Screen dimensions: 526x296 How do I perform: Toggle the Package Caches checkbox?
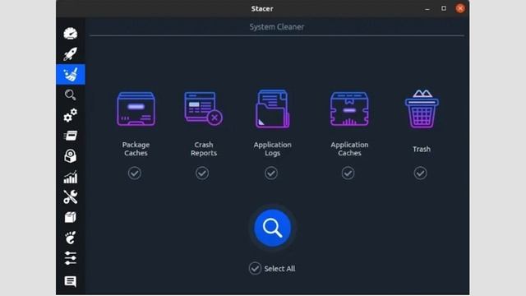(x=135, y=173)
